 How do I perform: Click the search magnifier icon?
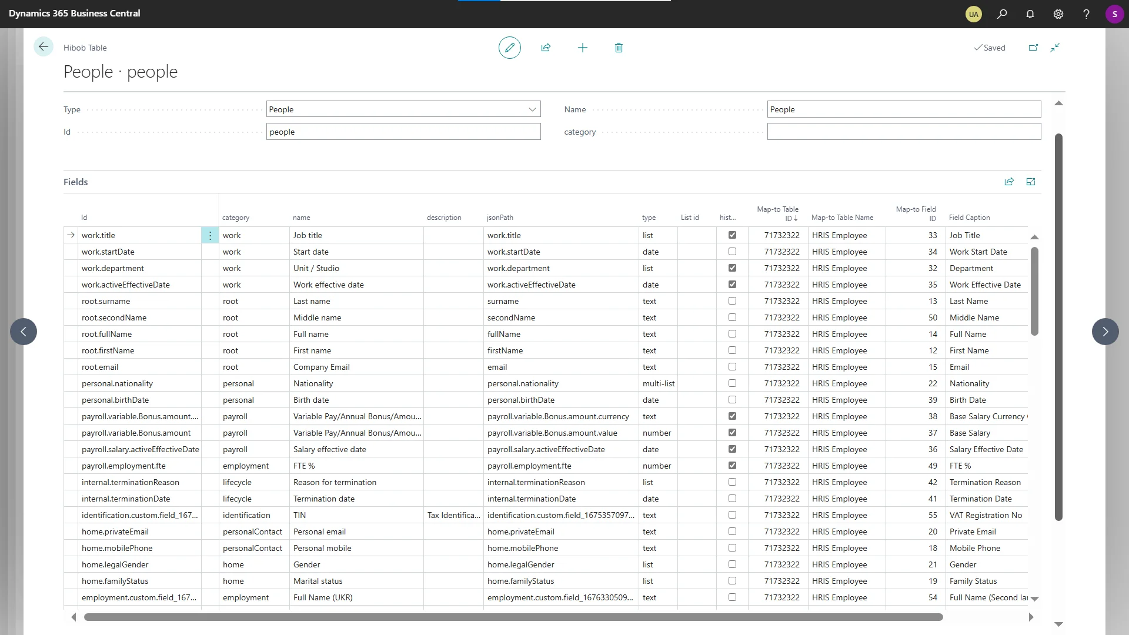(x=1001, y=14)
